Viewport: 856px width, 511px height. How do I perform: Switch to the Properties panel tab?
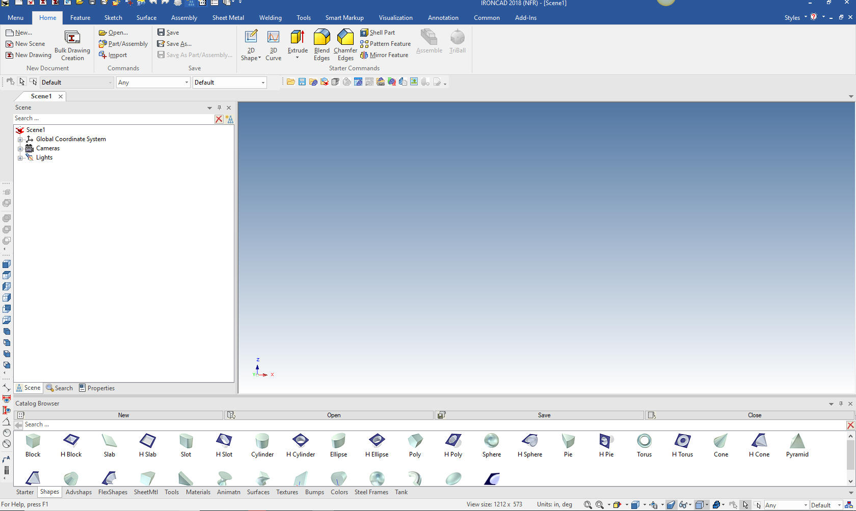pyautogui.click(x=97, y=388)
